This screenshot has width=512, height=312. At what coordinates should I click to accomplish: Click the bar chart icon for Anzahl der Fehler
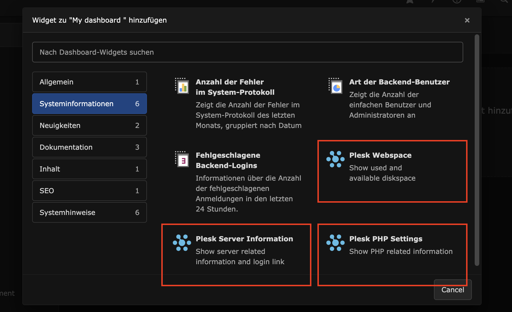[x=182, y=86]
